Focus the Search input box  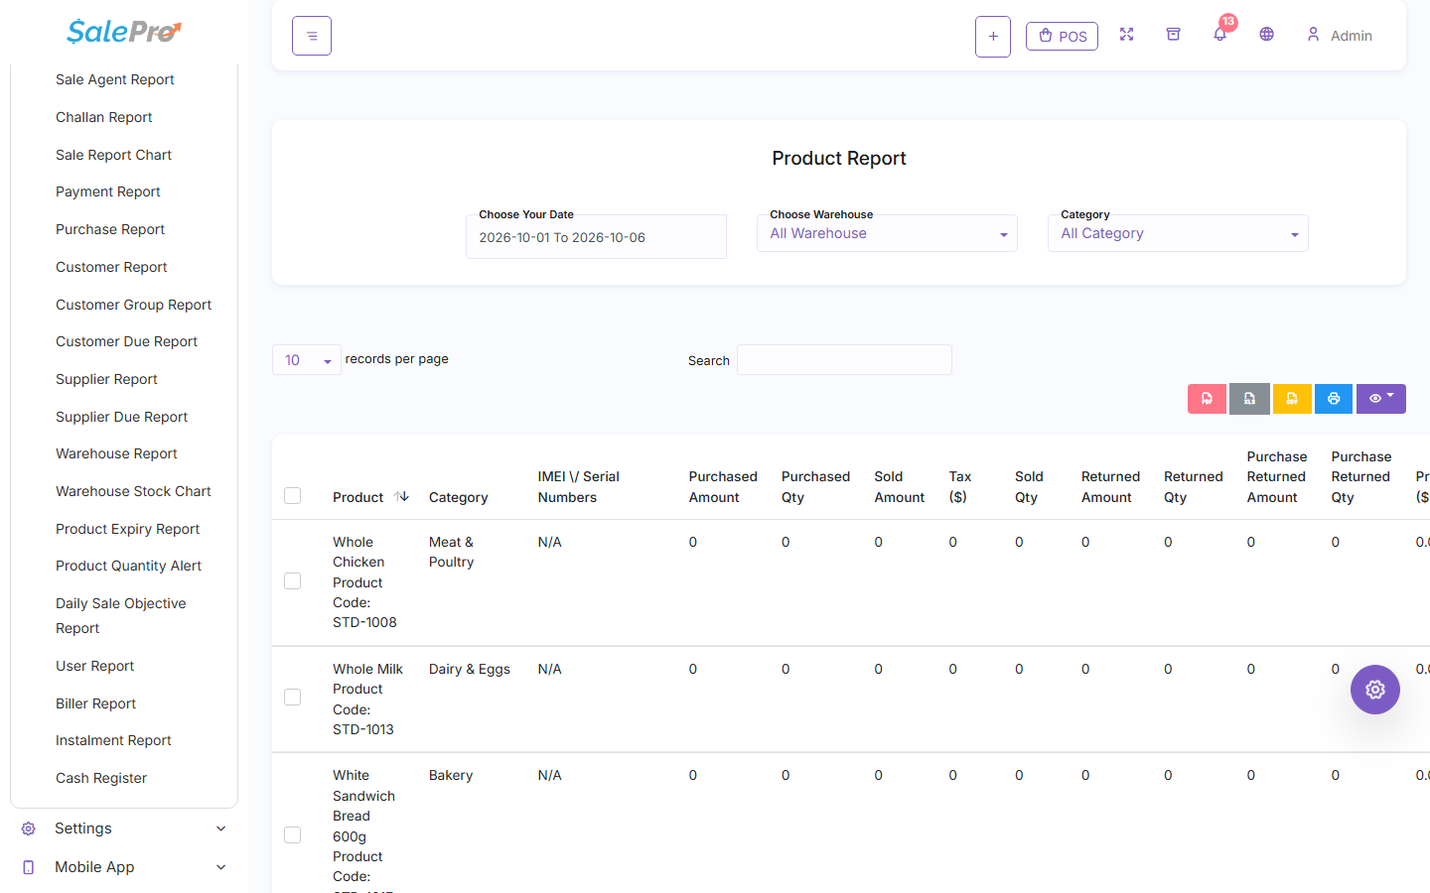click(x=844, y=360)
